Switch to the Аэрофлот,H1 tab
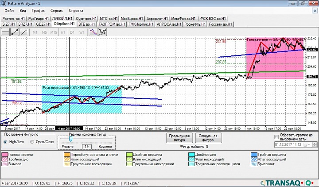 (x=157, y=19)
